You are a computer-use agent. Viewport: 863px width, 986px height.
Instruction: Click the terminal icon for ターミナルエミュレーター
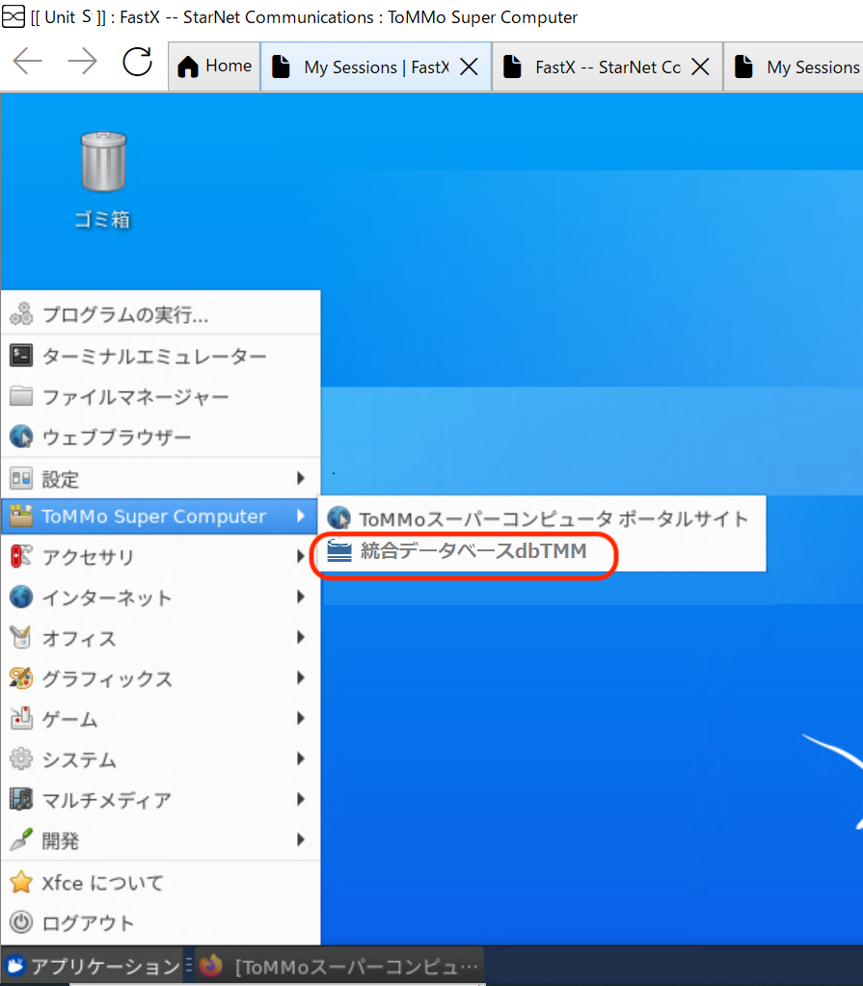21,356
